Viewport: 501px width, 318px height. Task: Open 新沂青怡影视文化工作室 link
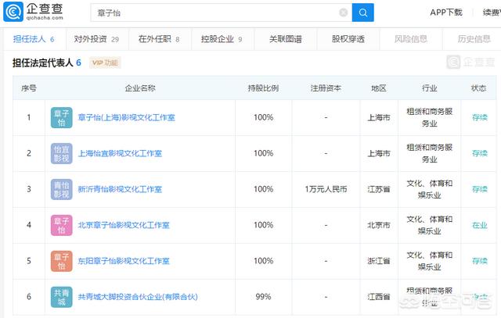pyautogui.click(x=120, y=189)
